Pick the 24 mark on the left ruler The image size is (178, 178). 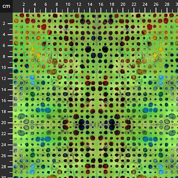[4, 144]
